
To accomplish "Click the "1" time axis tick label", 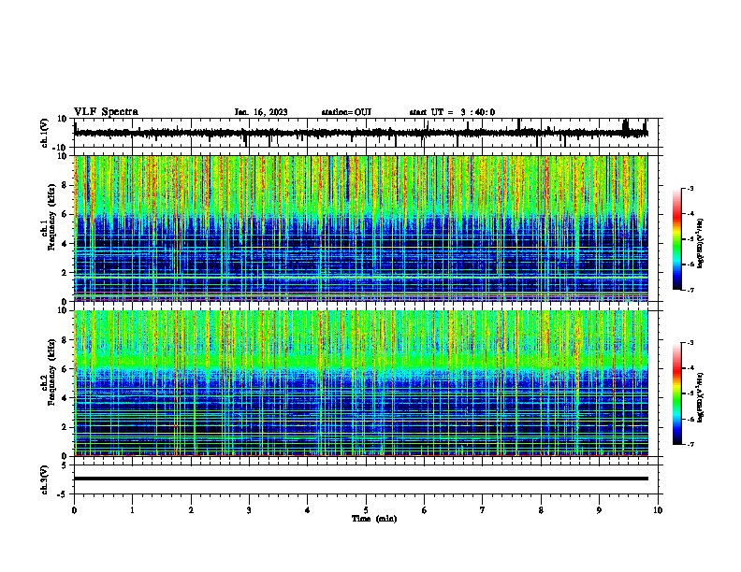I will point(132,510).
